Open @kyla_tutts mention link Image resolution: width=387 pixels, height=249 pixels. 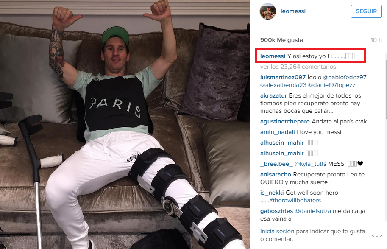pos(310,164)
